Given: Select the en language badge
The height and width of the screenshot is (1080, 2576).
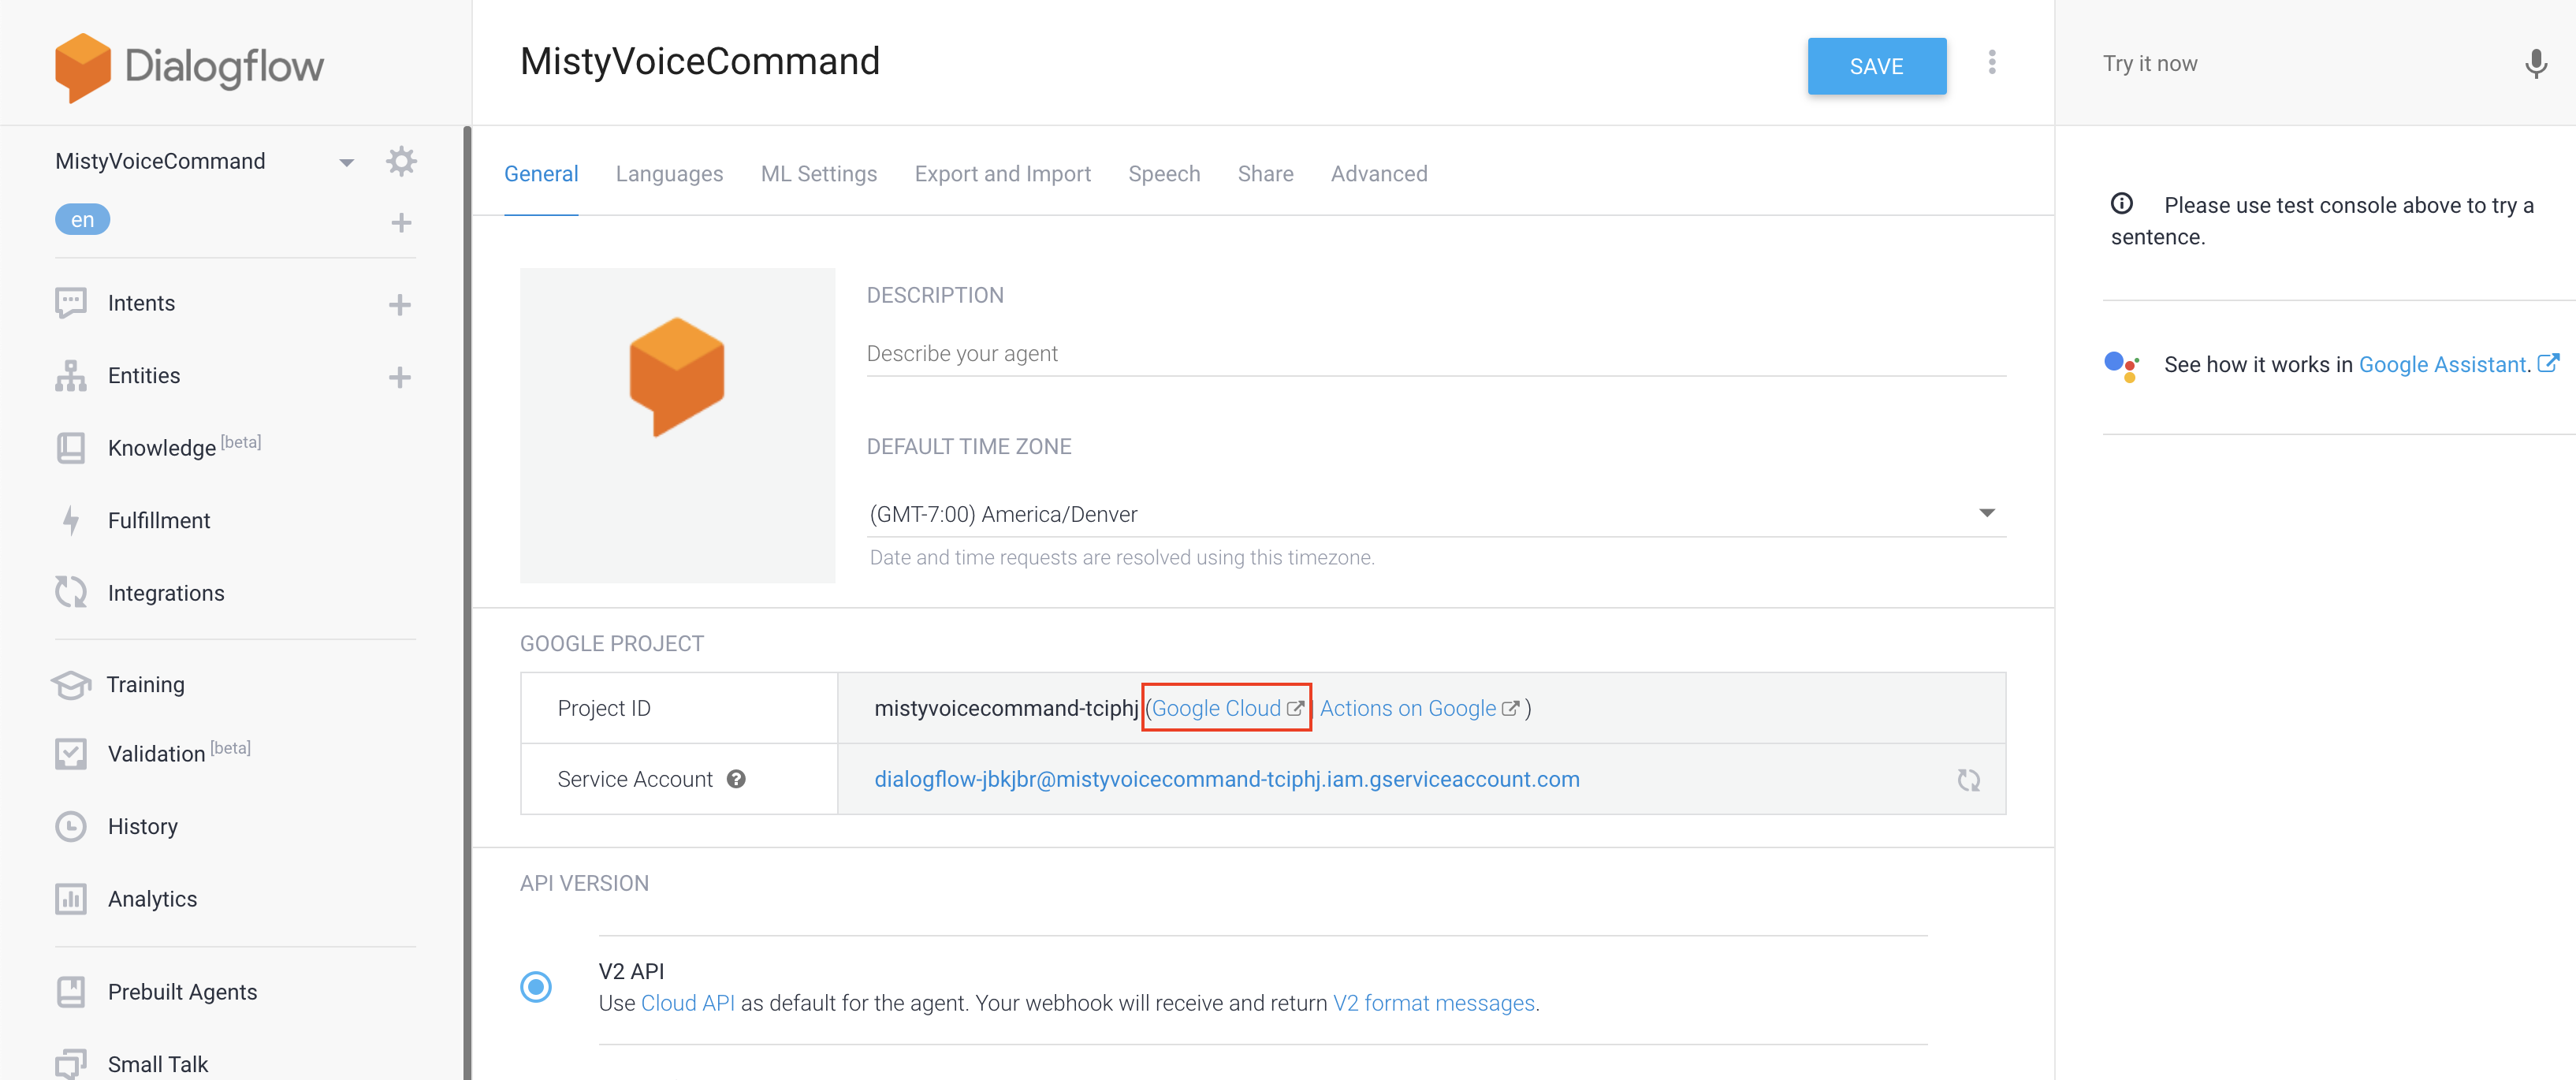Looking at the screenshot, I should coord(82,219).
